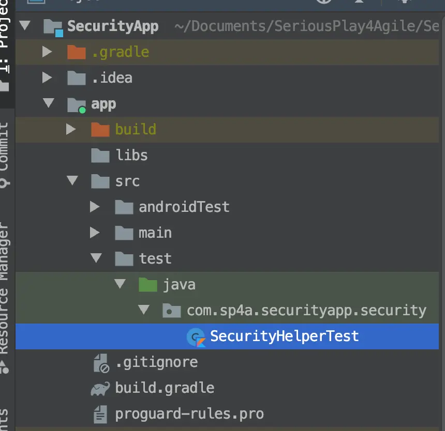Collapse the test folder arrow
The width and height of the screenshot is (445, 431).
click(x=96, y=258)
